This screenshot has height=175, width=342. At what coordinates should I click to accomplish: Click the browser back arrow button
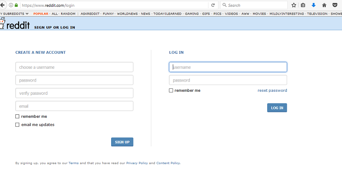(x=2, y=5)
